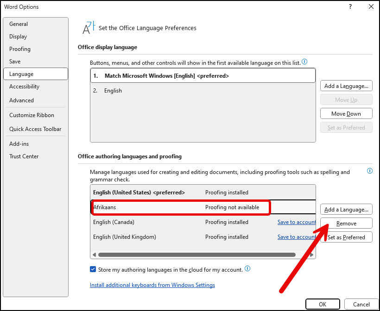380x311 pixels.
Task: Click the right scroll arrow on the language list
Action: click(x=312, y=254)
